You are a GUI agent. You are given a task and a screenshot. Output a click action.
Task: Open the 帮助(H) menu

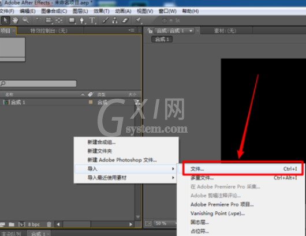coord(191,11)
